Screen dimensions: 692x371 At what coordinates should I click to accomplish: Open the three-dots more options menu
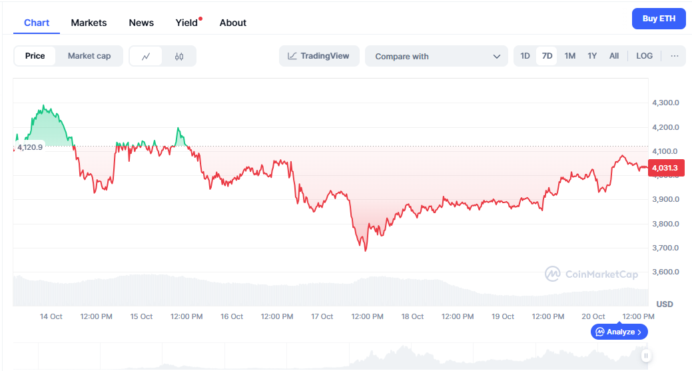pyautogui.click(x=674, y=56)
